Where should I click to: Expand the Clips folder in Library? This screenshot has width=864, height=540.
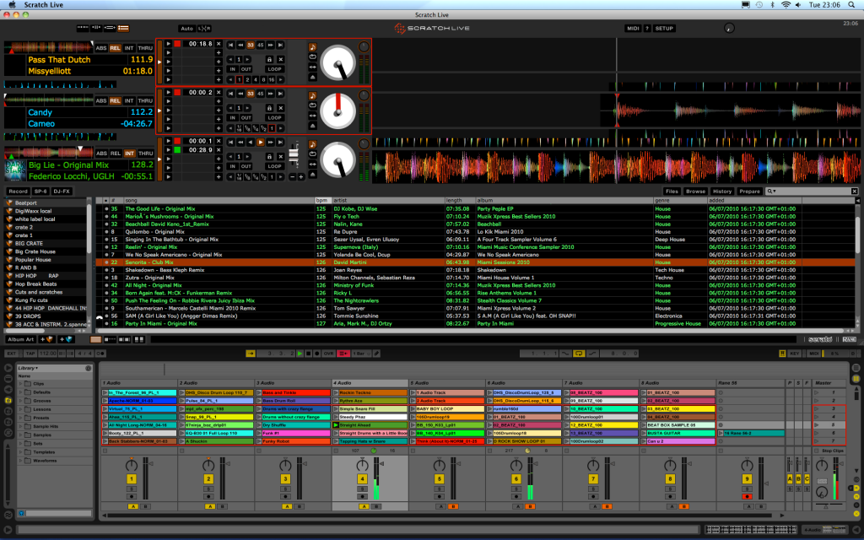point(21,384)
